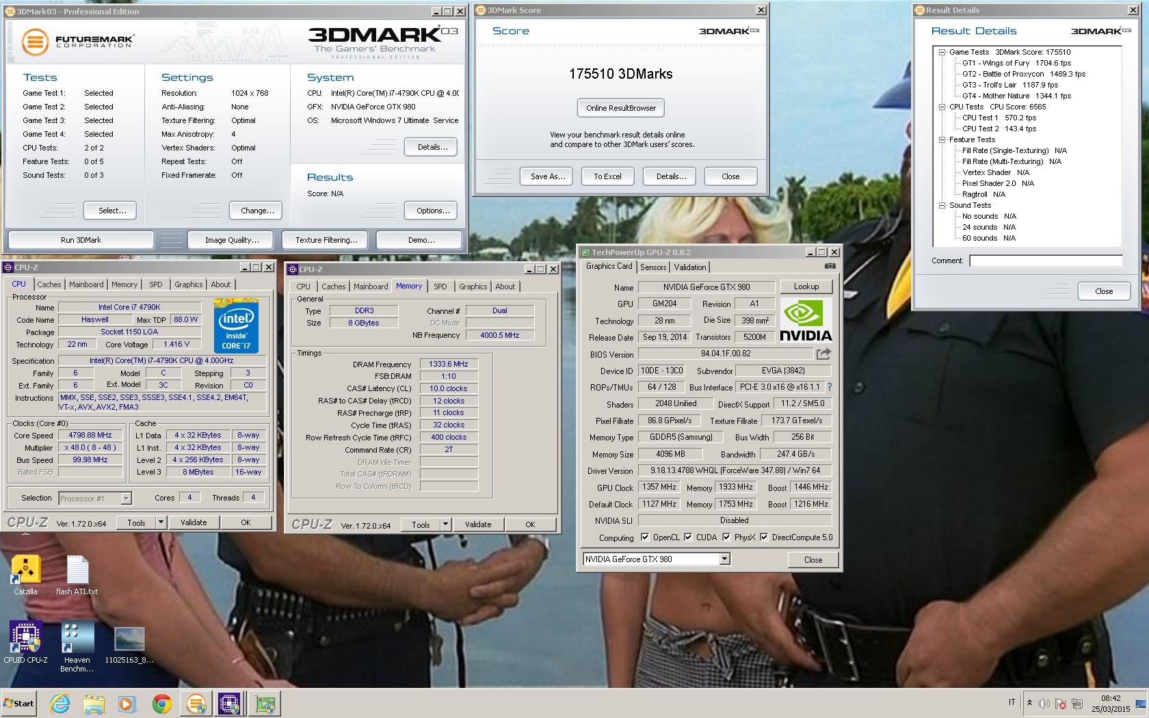Click the network tray icon
Viewport: 1149px width, 718px height.
click(1077, 703)
